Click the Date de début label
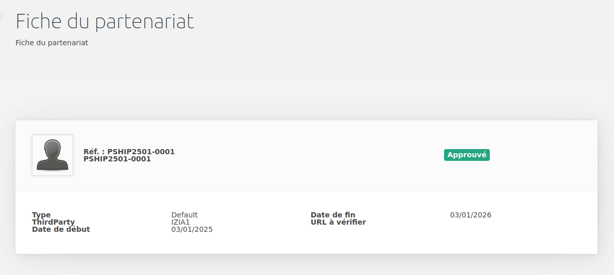Screen dimensions: 614x275 tap(61, 229)
